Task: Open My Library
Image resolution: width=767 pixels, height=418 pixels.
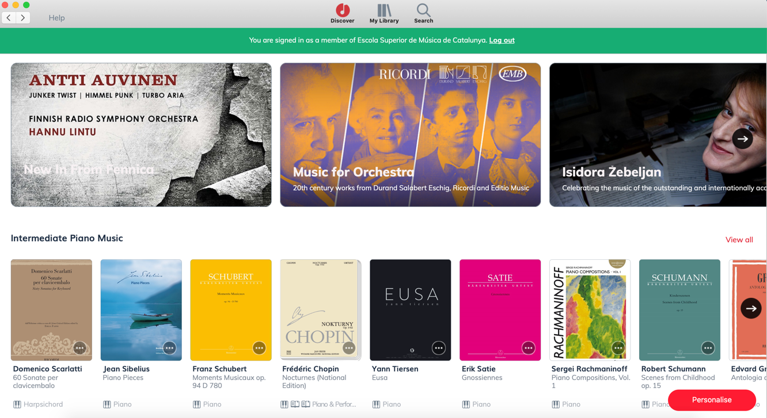Action: [x=384, y=13]
